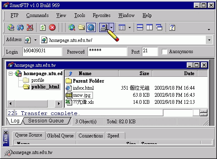Select homepage.ntu.edu root in tree

pyautogui.click(x=43, y=73)
